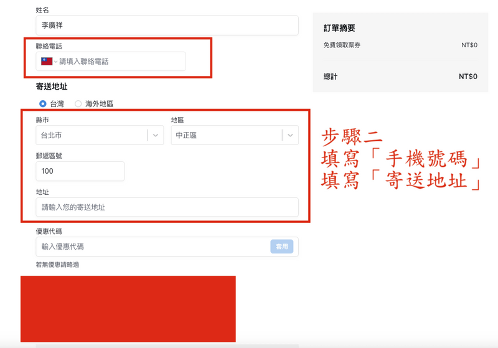Expand the 地區 dropdown arrow

pyautogui.click(x=290, y=135)
